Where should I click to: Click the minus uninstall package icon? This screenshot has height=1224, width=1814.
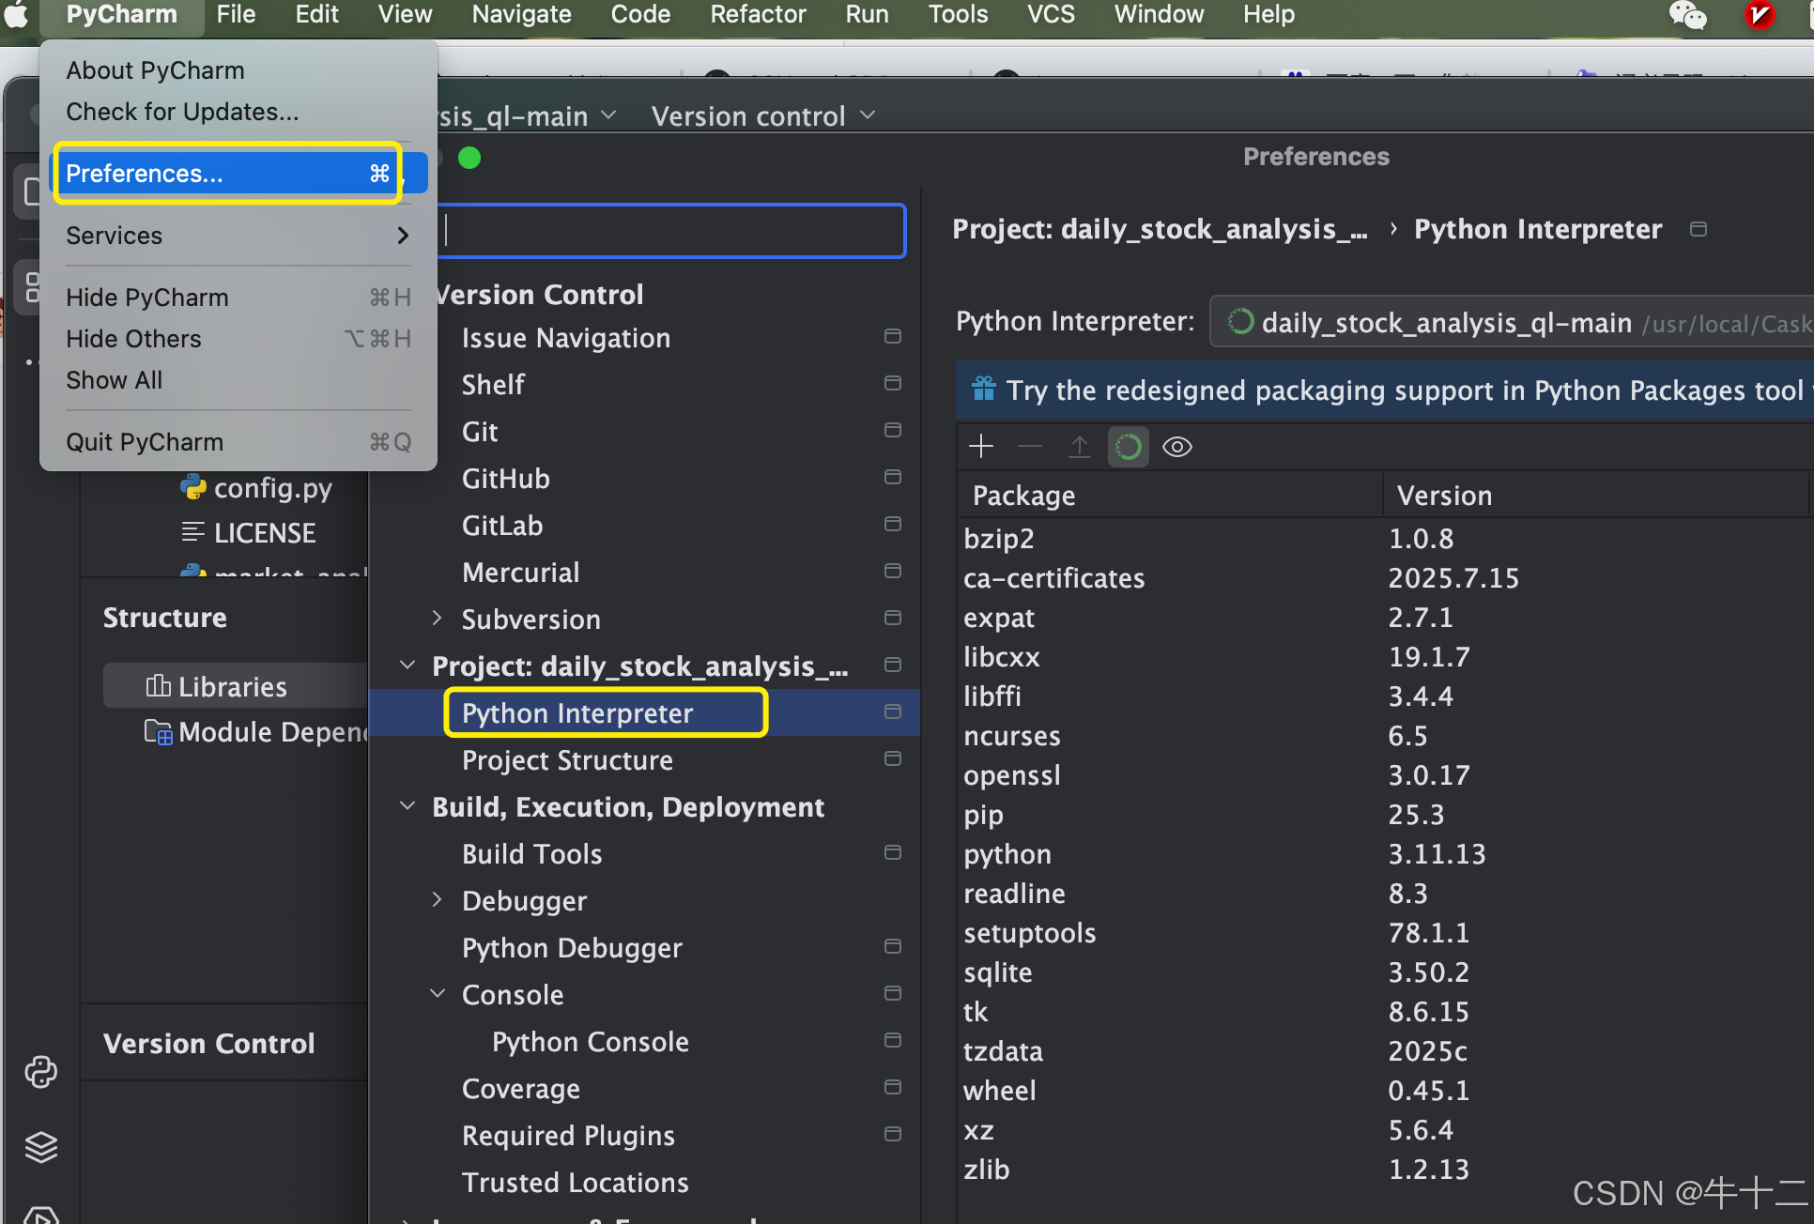click(x=1030, y=447)
